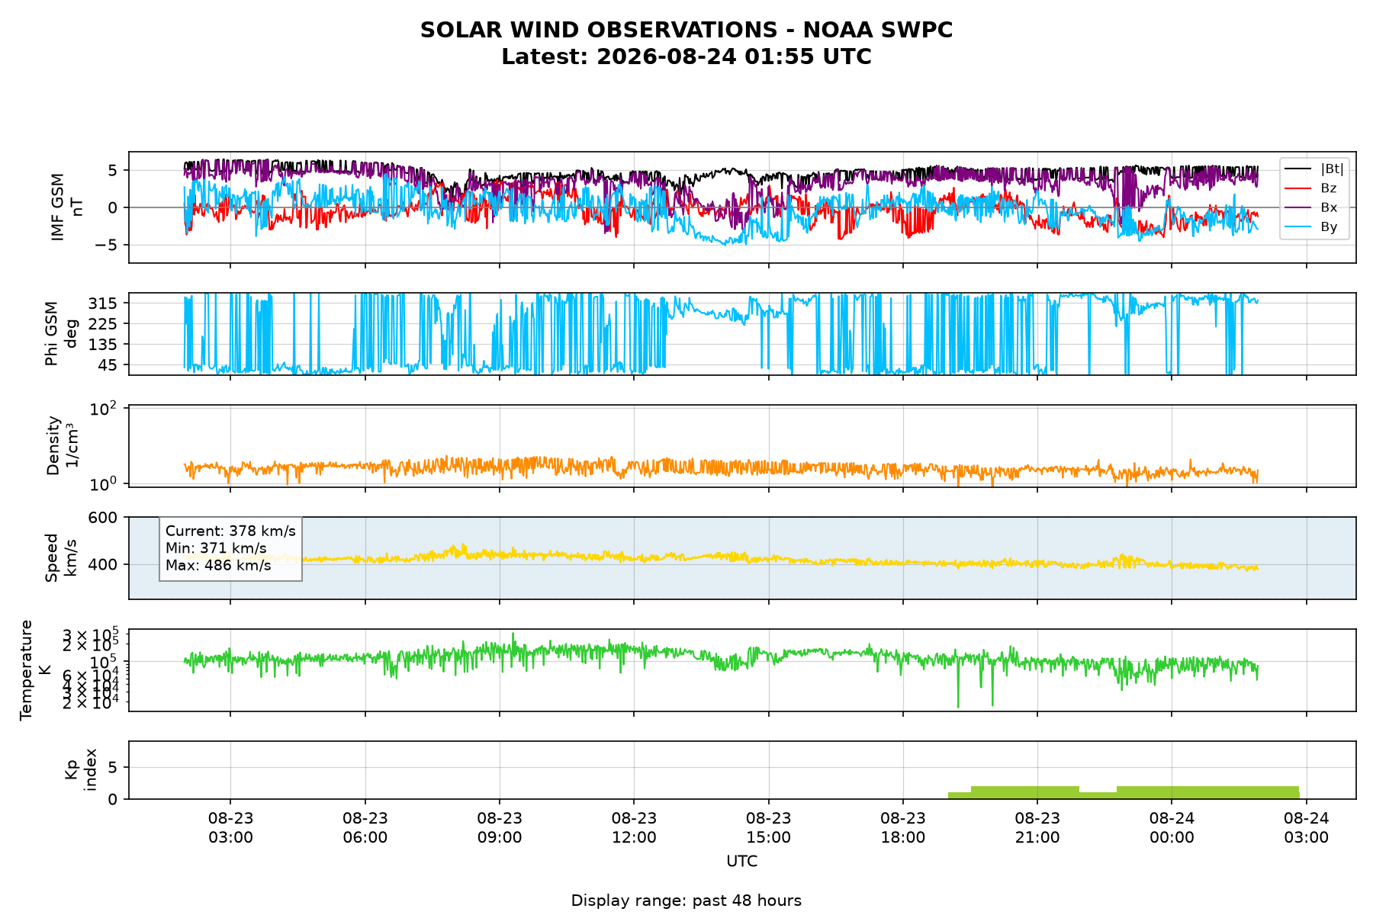The image size is (1373, 915).
Task: Click the Density 1/cm³ axis label
Action: click(63, 445)
